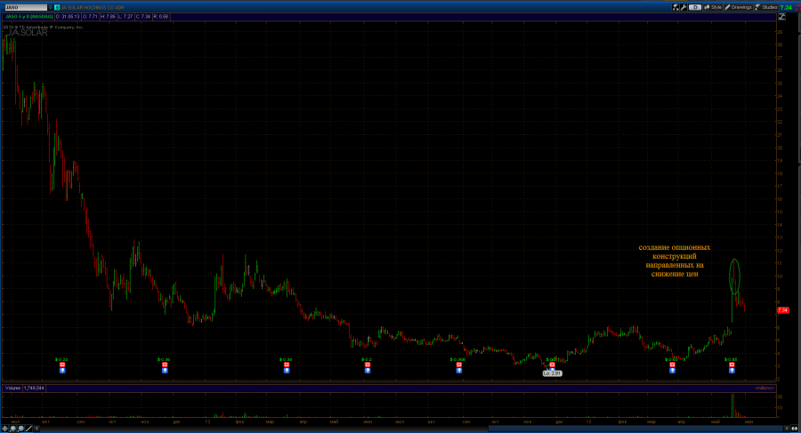Click the red event icon under $-0.22
Image resolution: width=801 pixels, height=433 pixels.
point(62,365)
